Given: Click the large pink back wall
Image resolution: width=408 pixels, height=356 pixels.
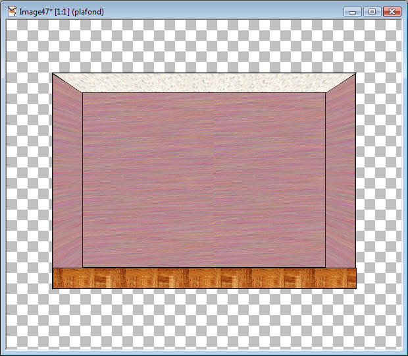Looking at the screenshot, I should point(204,180).
